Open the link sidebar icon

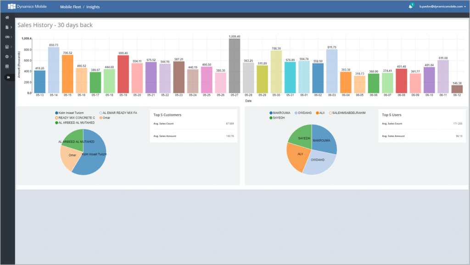pyautogui.click(x=7, y=37)
